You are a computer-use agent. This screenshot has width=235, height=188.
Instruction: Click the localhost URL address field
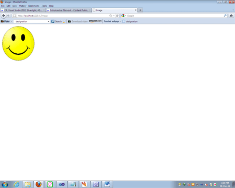(63, 16)
